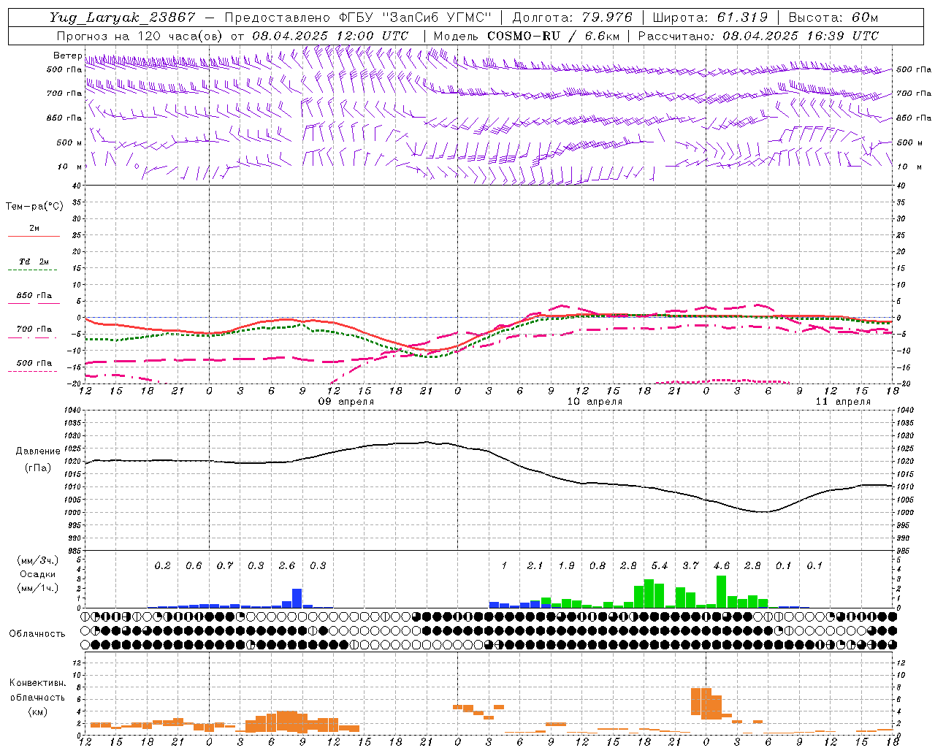Click the 3-hour precipitation value 1.9
The width and height of the screenshot is (935, 748).
pyautogui.click(x=566, y=566)
